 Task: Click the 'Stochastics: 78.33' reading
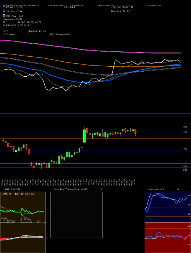point(12,19)
